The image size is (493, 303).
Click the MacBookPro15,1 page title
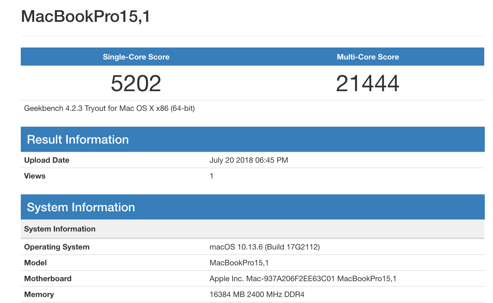point(86,16)
